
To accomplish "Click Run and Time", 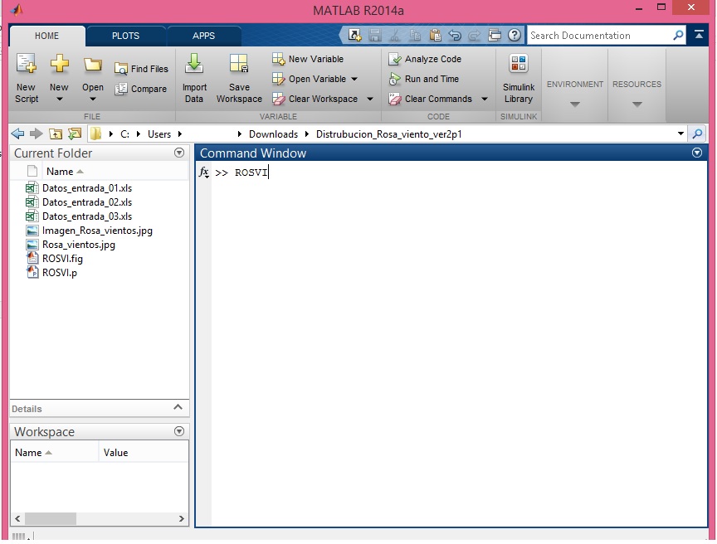I will [423, 79].
